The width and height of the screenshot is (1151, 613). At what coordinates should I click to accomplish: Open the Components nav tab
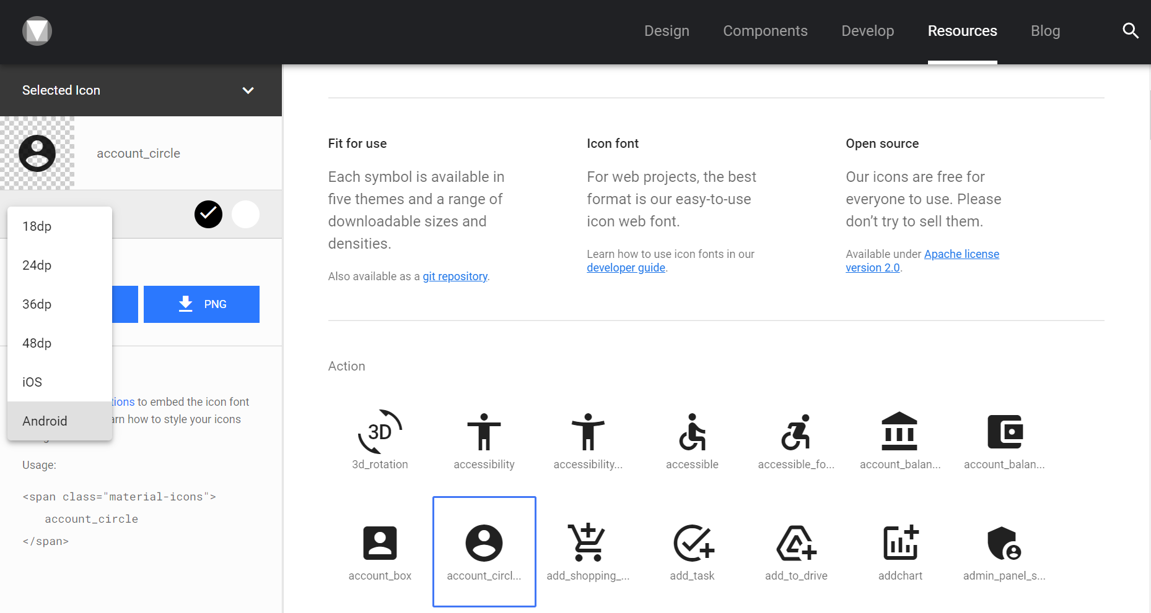[765, 31]
